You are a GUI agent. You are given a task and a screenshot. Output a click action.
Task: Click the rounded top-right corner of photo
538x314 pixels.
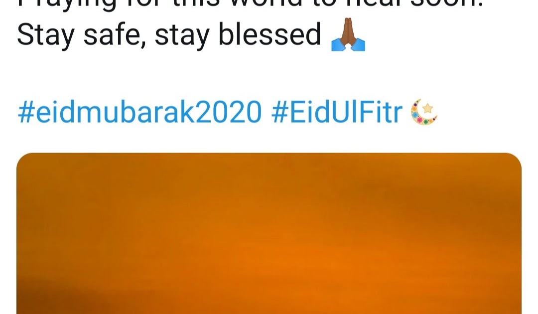tap(514, 160)
